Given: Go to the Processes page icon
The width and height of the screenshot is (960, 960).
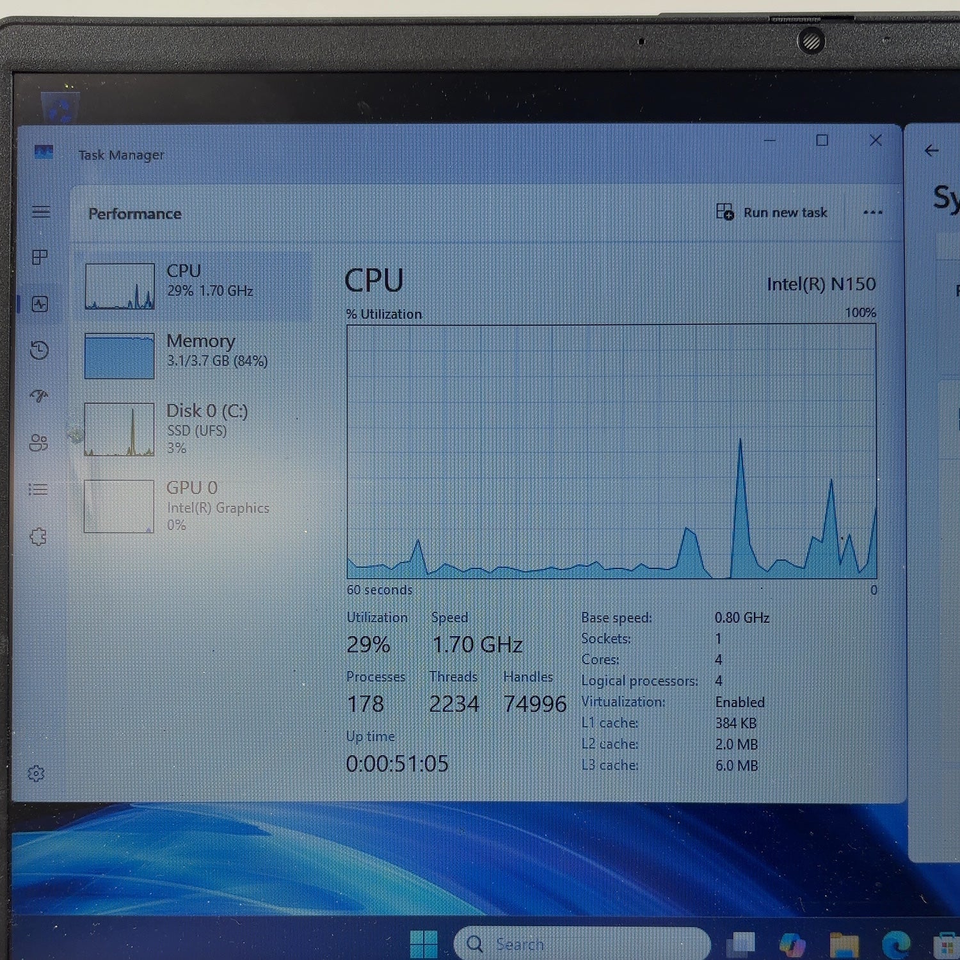Looking at the screenshot, I should (40, 257).
